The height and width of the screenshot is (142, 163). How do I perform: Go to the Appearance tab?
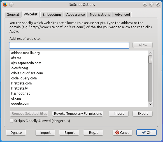click(75, 15)
